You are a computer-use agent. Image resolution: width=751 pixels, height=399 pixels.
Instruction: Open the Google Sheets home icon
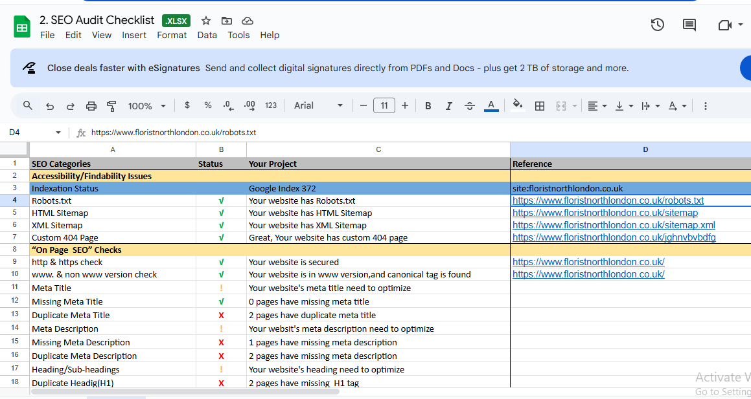(x=21, y=27)
